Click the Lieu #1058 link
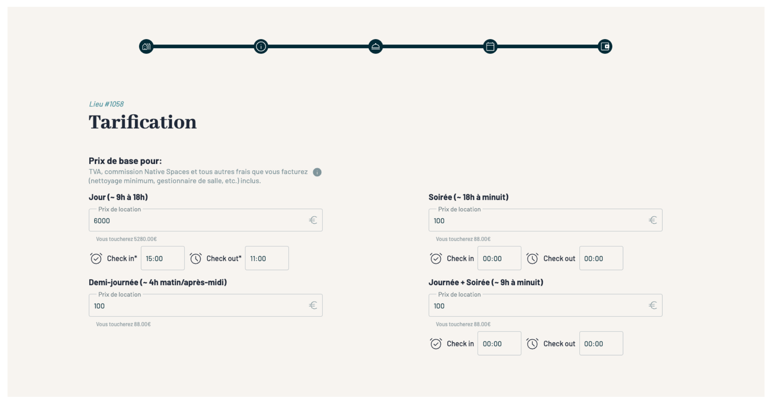 [x=106, y=104]
